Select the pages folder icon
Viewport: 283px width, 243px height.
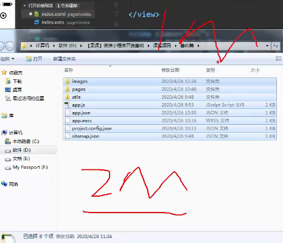click(x=68, y=89)
